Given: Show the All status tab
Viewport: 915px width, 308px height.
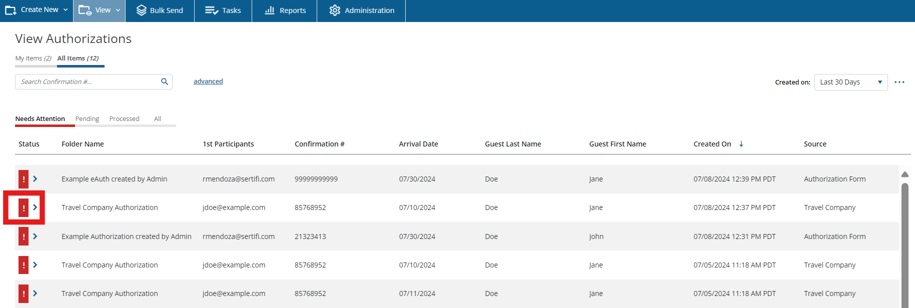Looking at the screenshot, I should (x=158, y=119).
